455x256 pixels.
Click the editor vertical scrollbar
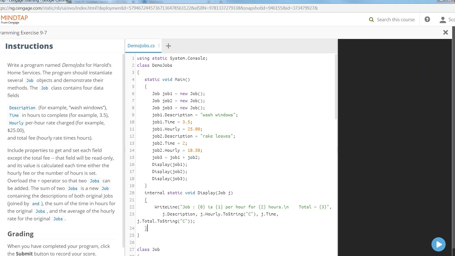(x=336, y=87)
